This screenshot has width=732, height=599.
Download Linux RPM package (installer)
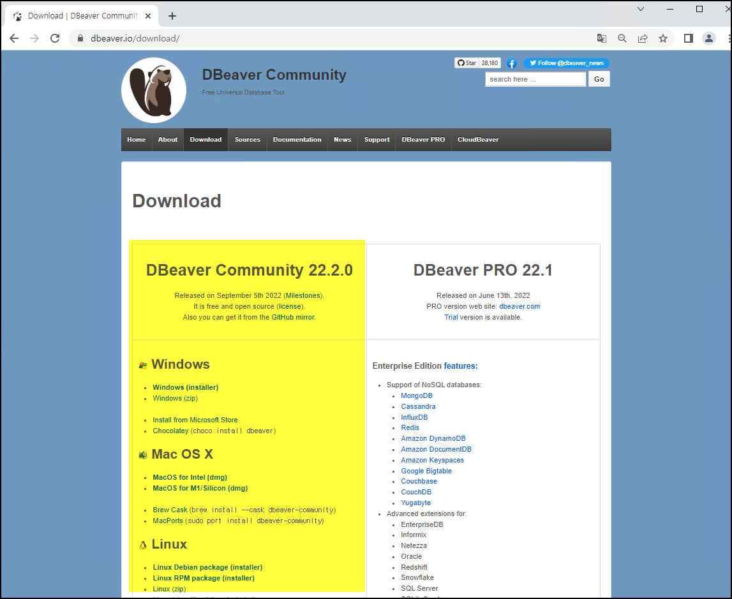[x=204, y=578]
